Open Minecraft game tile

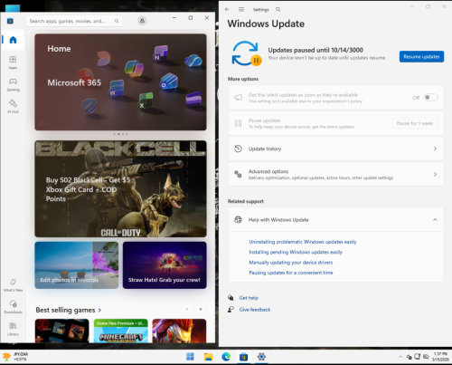(120, 331)
